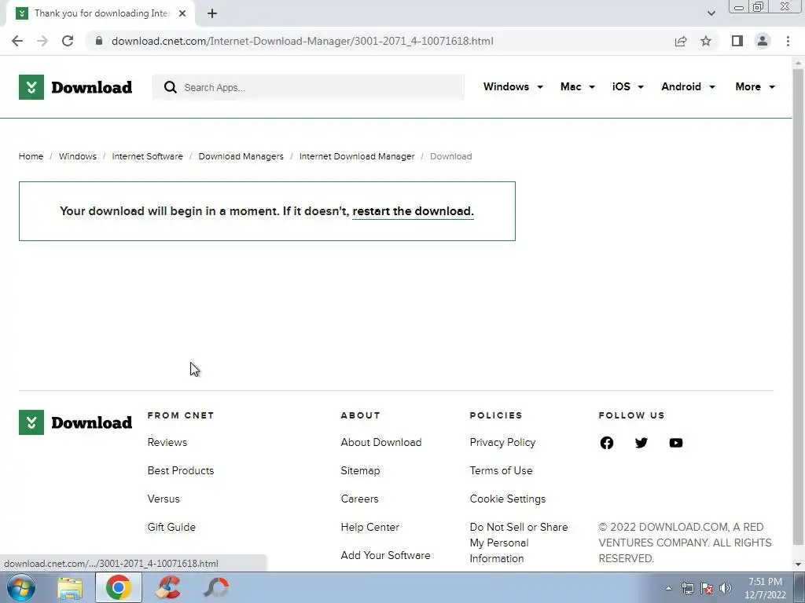Image resolution: width=805 pixels, height=603 pixels.
Task: Open the Twitter follow icon
Action: (641, 443)
